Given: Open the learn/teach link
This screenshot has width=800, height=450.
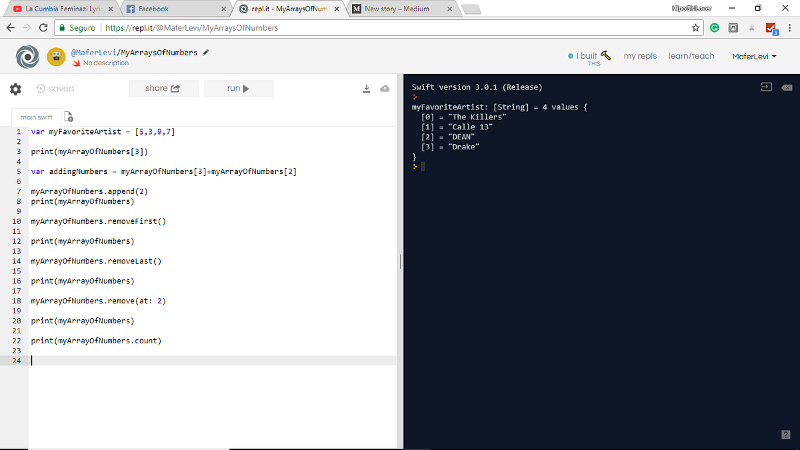Looking at the screenshot, I should tap(691, 56).
